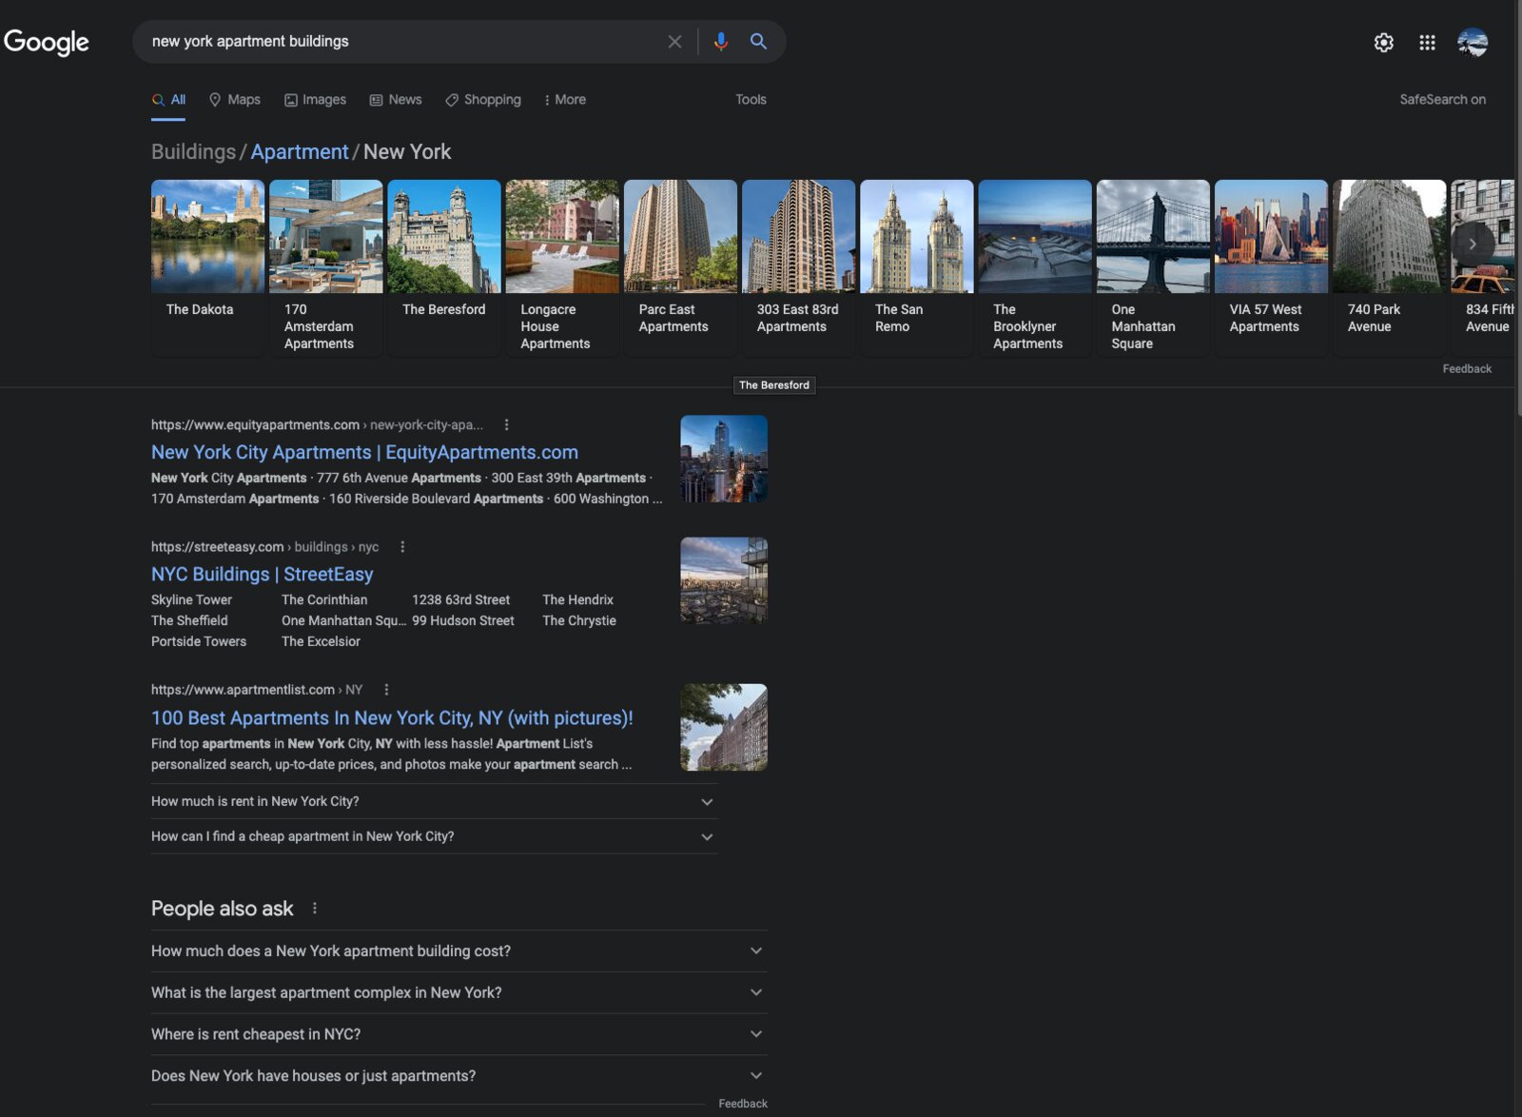Open Portside Towers sitelink
The height and width of the screenshot is (1117, 1522).
tap(199, 642)
